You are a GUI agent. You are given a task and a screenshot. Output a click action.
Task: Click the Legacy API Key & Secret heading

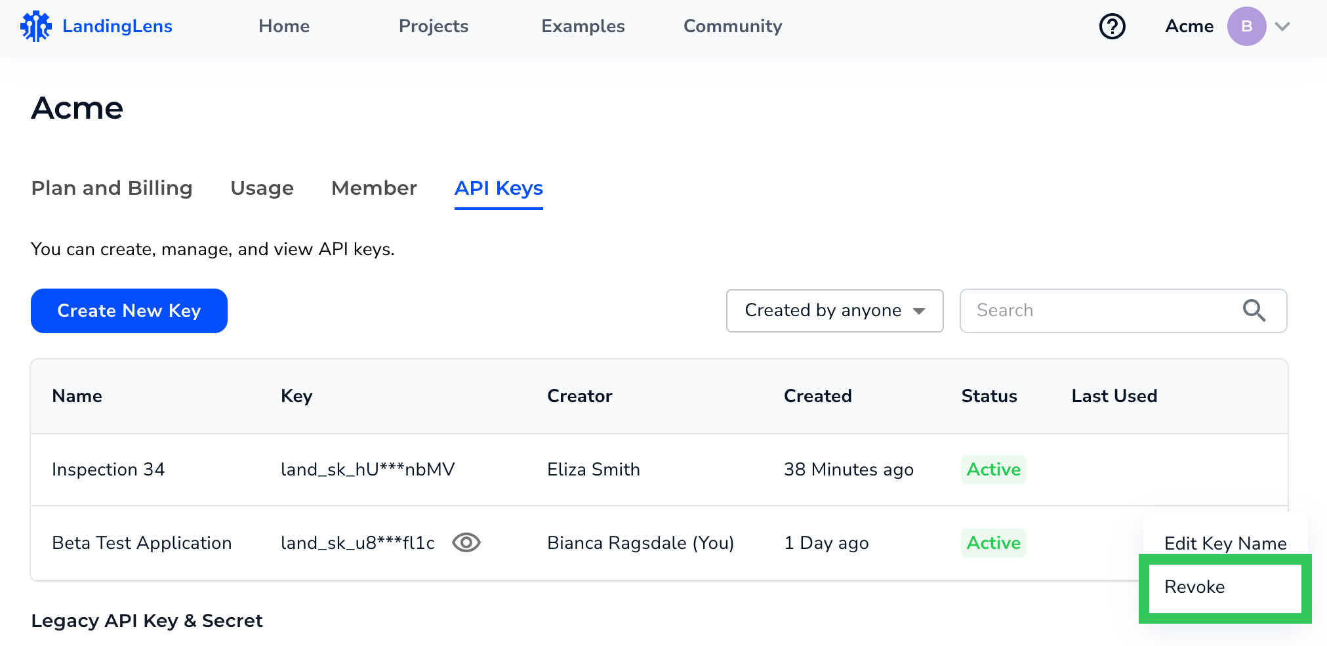[x=147, y=620]
